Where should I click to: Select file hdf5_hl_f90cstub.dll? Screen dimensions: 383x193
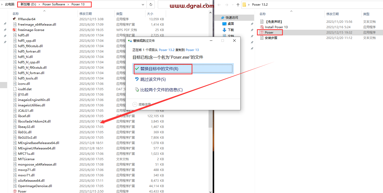click(32, 67)
